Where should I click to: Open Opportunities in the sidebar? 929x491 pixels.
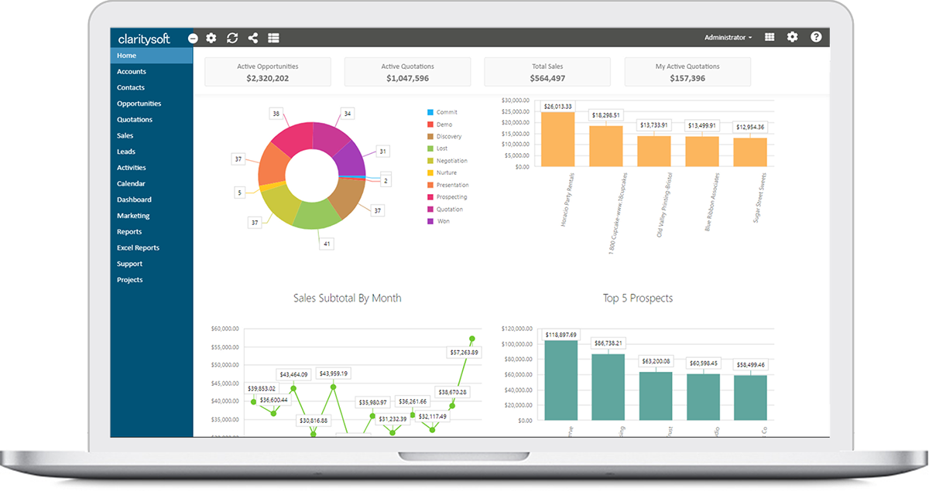coord(139,104)
